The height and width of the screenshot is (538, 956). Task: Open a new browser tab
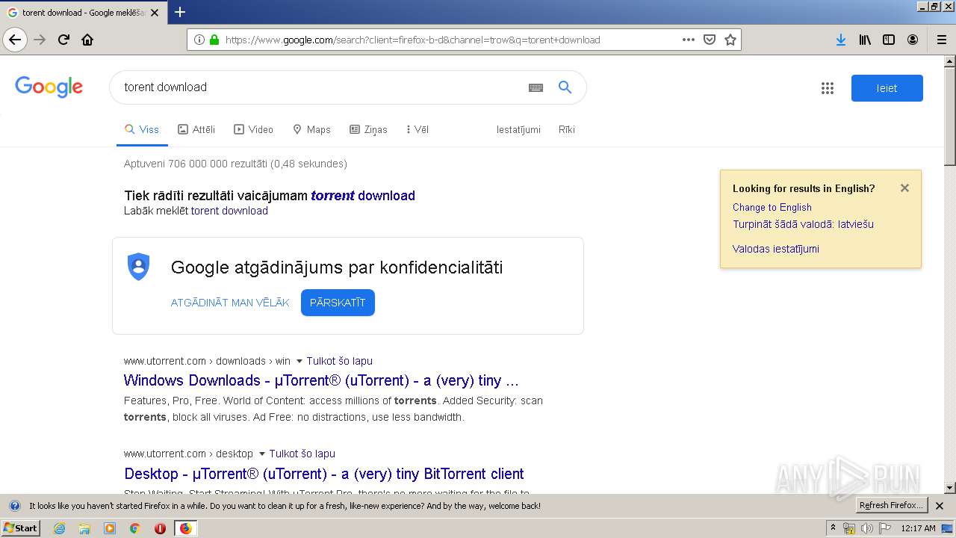coord(180,12)
